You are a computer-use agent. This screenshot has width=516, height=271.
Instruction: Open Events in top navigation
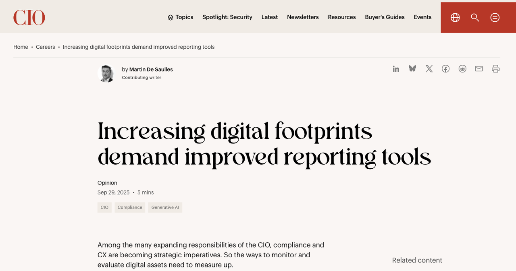click(422, 17)
